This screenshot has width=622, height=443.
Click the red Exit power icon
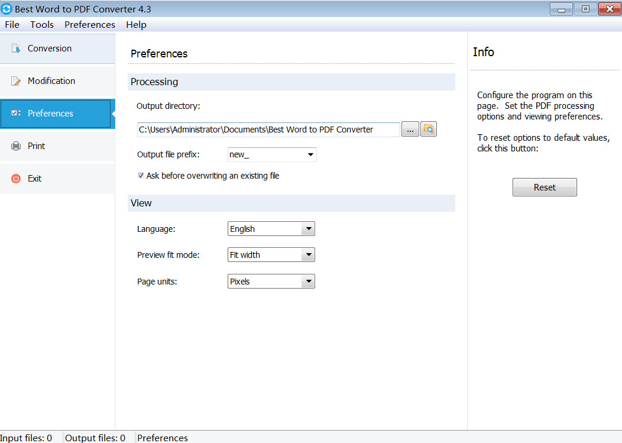pos(16,179)
